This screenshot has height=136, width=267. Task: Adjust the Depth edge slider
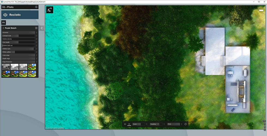click(19, 59)
